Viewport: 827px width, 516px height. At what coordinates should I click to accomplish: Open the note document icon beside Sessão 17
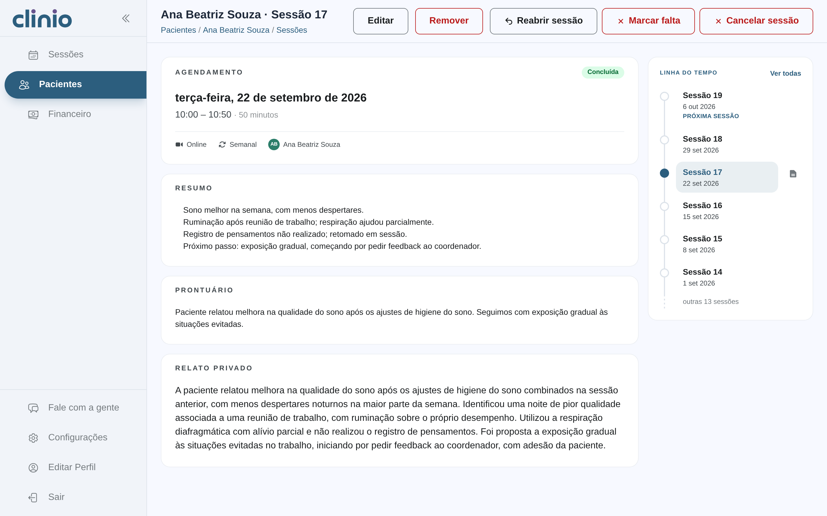coord(793,174)
